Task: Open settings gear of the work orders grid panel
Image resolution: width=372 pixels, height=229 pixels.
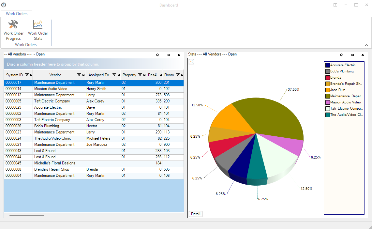Action: 157,54
